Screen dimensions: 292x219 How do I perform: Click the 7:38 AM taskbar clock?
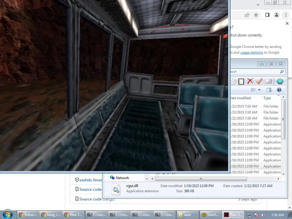click(x=277, y=215)
